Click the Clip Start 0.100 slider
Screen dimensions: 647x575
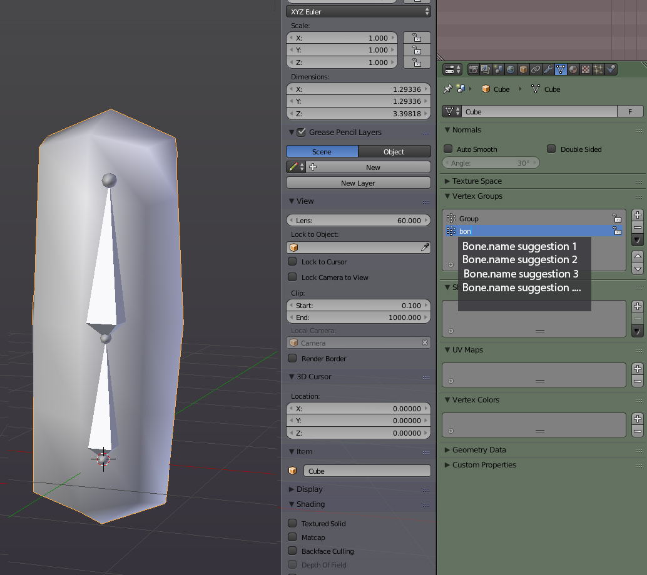coord(358,306)
